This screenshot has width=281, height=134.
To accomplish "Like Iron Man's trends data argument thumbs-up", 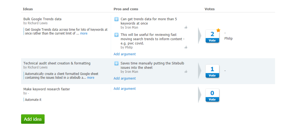I will pos(186,28).
